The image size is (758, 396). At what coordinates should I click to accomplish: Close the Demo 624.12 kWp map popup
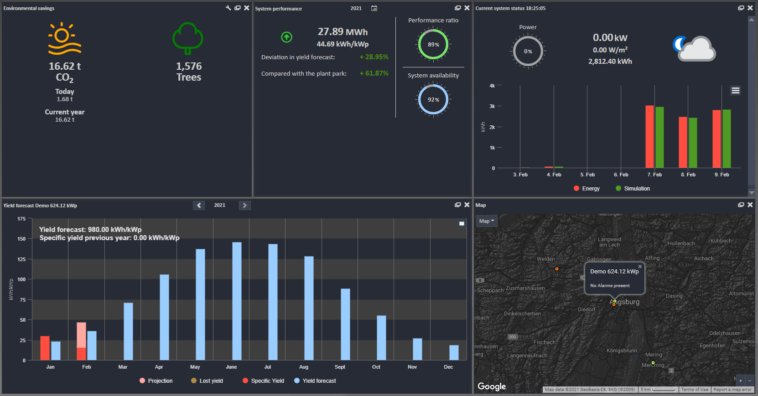click(x=640, y=267)
